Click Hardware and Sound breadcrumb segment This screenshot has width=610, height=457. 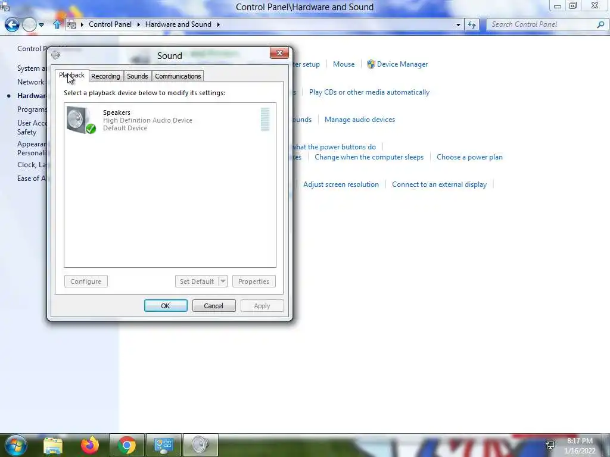[178, 24]
